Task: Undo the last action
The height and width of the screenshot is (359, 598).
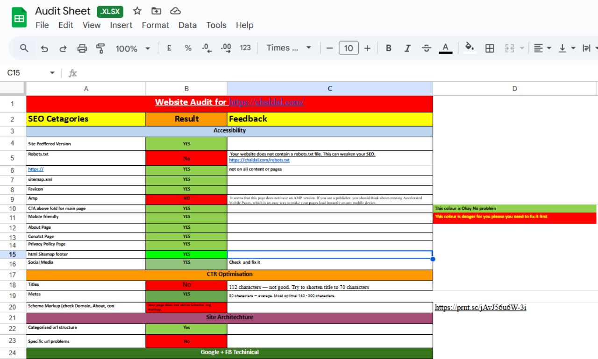Action: pyautogui.click(x=44, y=48)
